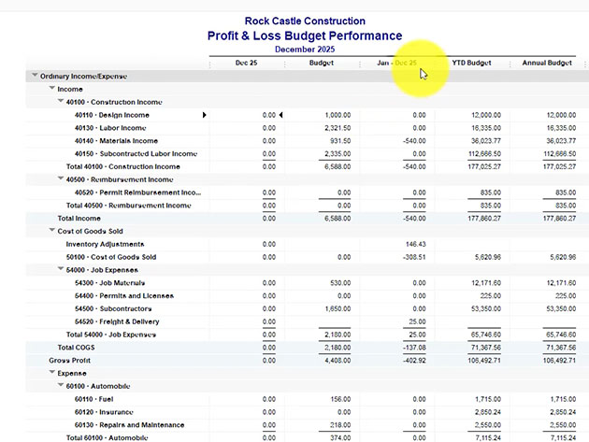Click Subcontractors YTD Budget value 53,350.00
589x442 pixels.
point(486,308)
